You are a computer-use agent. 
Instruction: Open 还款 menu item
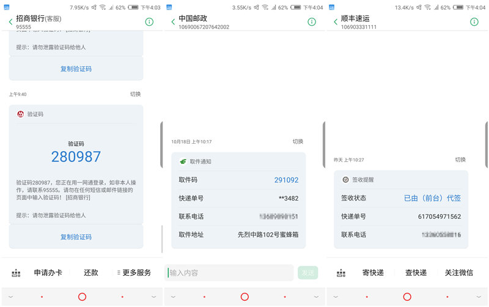(90, 273)
